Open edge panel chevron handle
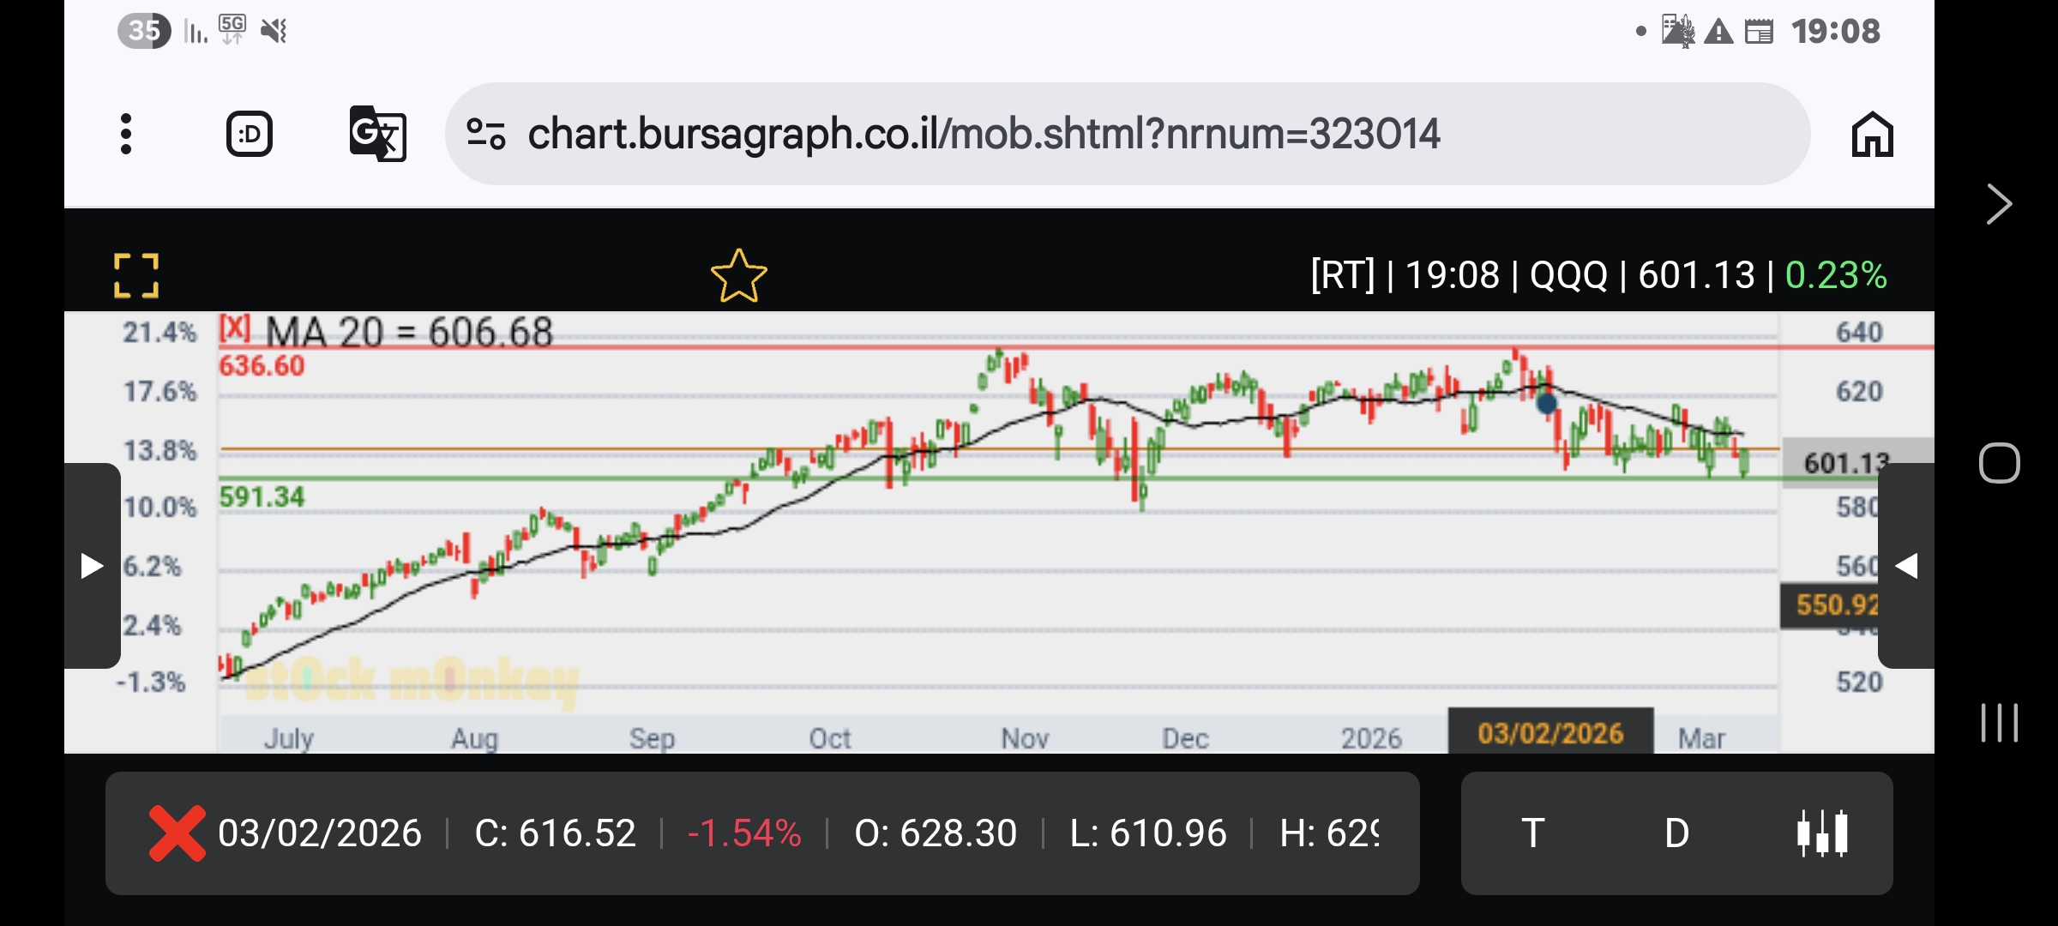This screenshot has height=926, width=2058. [x=1999, y=204]
